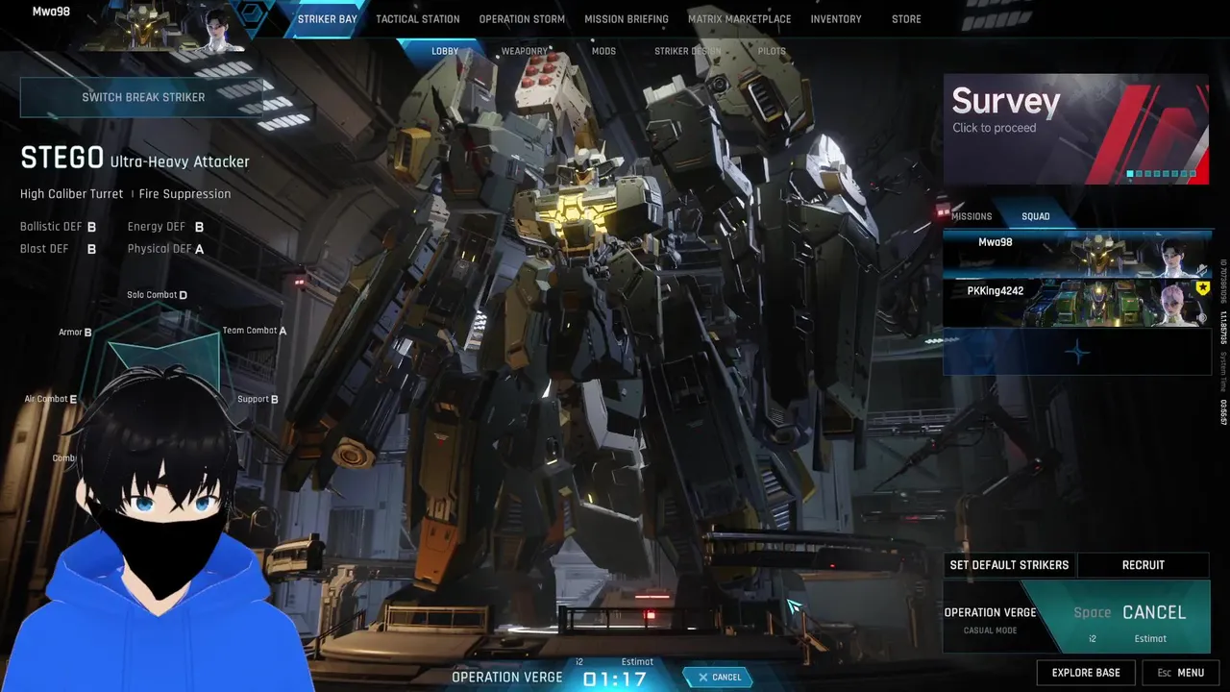Open Mission Briefing
1230x692 pixels.
tap(627, 19)
